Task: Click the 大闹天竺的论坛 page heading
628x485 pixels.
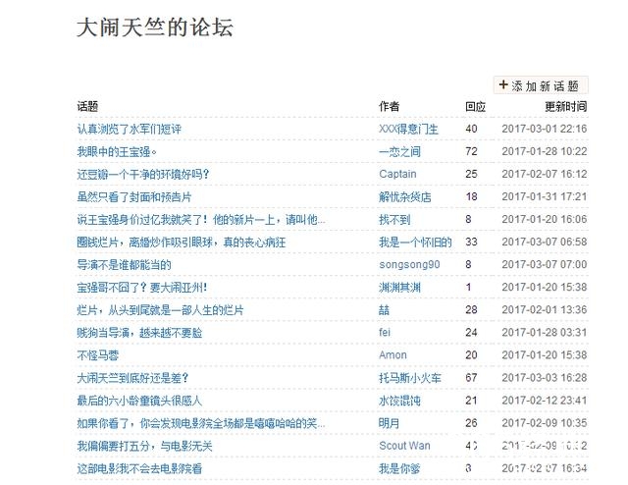Action: pyautogui.click(x=155, y=27)
